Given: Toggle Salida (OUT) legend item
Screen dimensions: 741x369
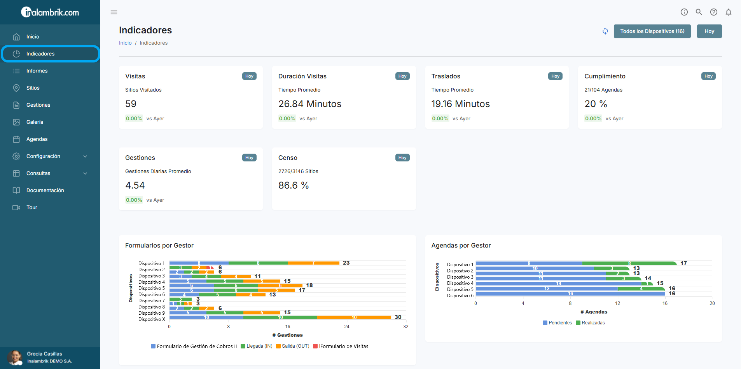Looking at the screenshot, I should point(293,346).
